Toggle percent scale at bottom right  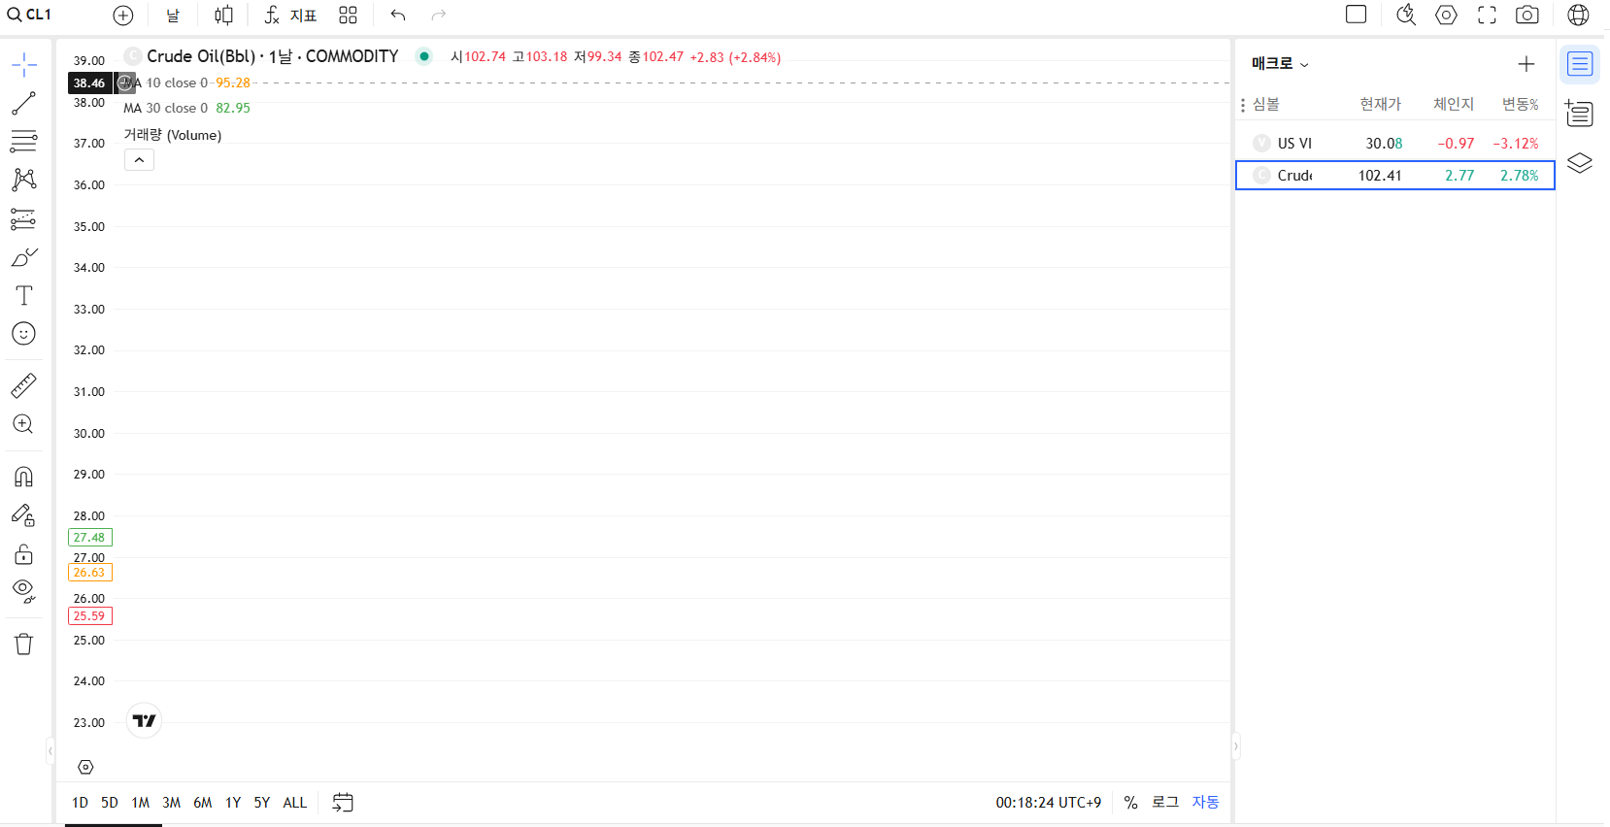coord(1130,802)
